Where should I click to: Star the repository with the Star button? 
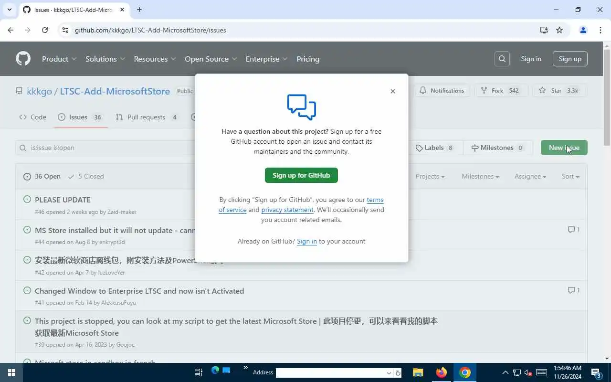point(559,91)
